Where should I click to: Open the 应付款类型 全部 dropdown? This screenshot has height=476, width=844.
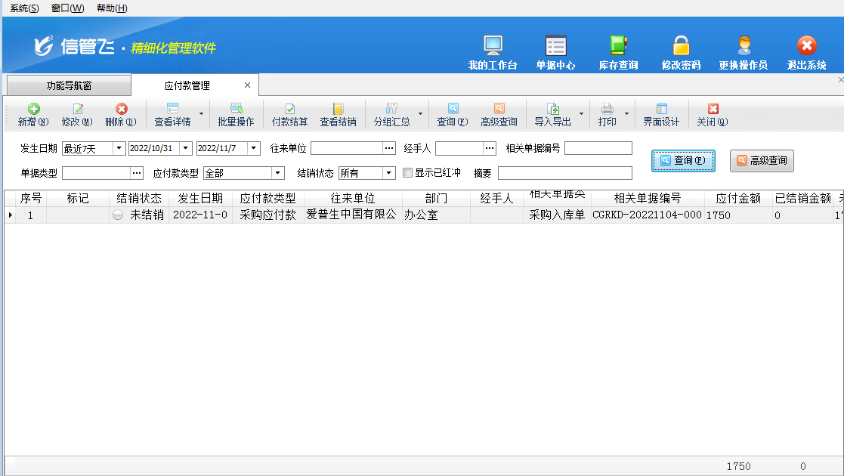point(277,173)
